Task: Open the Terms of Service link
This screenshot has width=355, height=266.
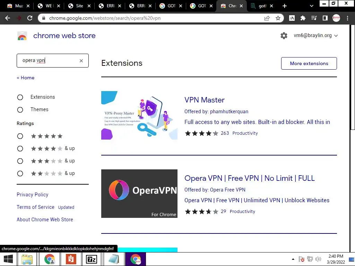Action: [x=35, y=207]
